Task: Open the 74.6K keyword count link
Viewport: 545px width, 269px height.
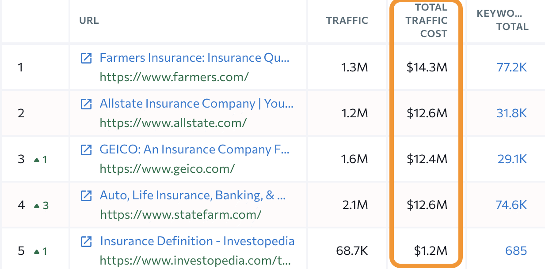Action: (512, 205)
